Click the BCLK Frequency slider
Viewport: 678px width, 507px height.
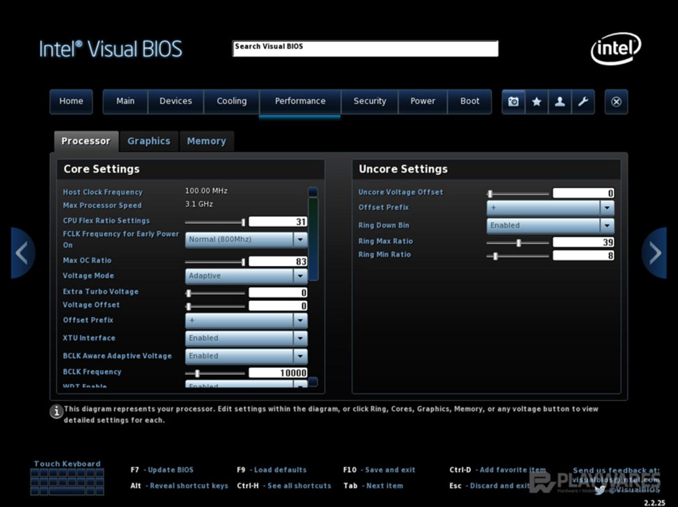tap(215, 373)
